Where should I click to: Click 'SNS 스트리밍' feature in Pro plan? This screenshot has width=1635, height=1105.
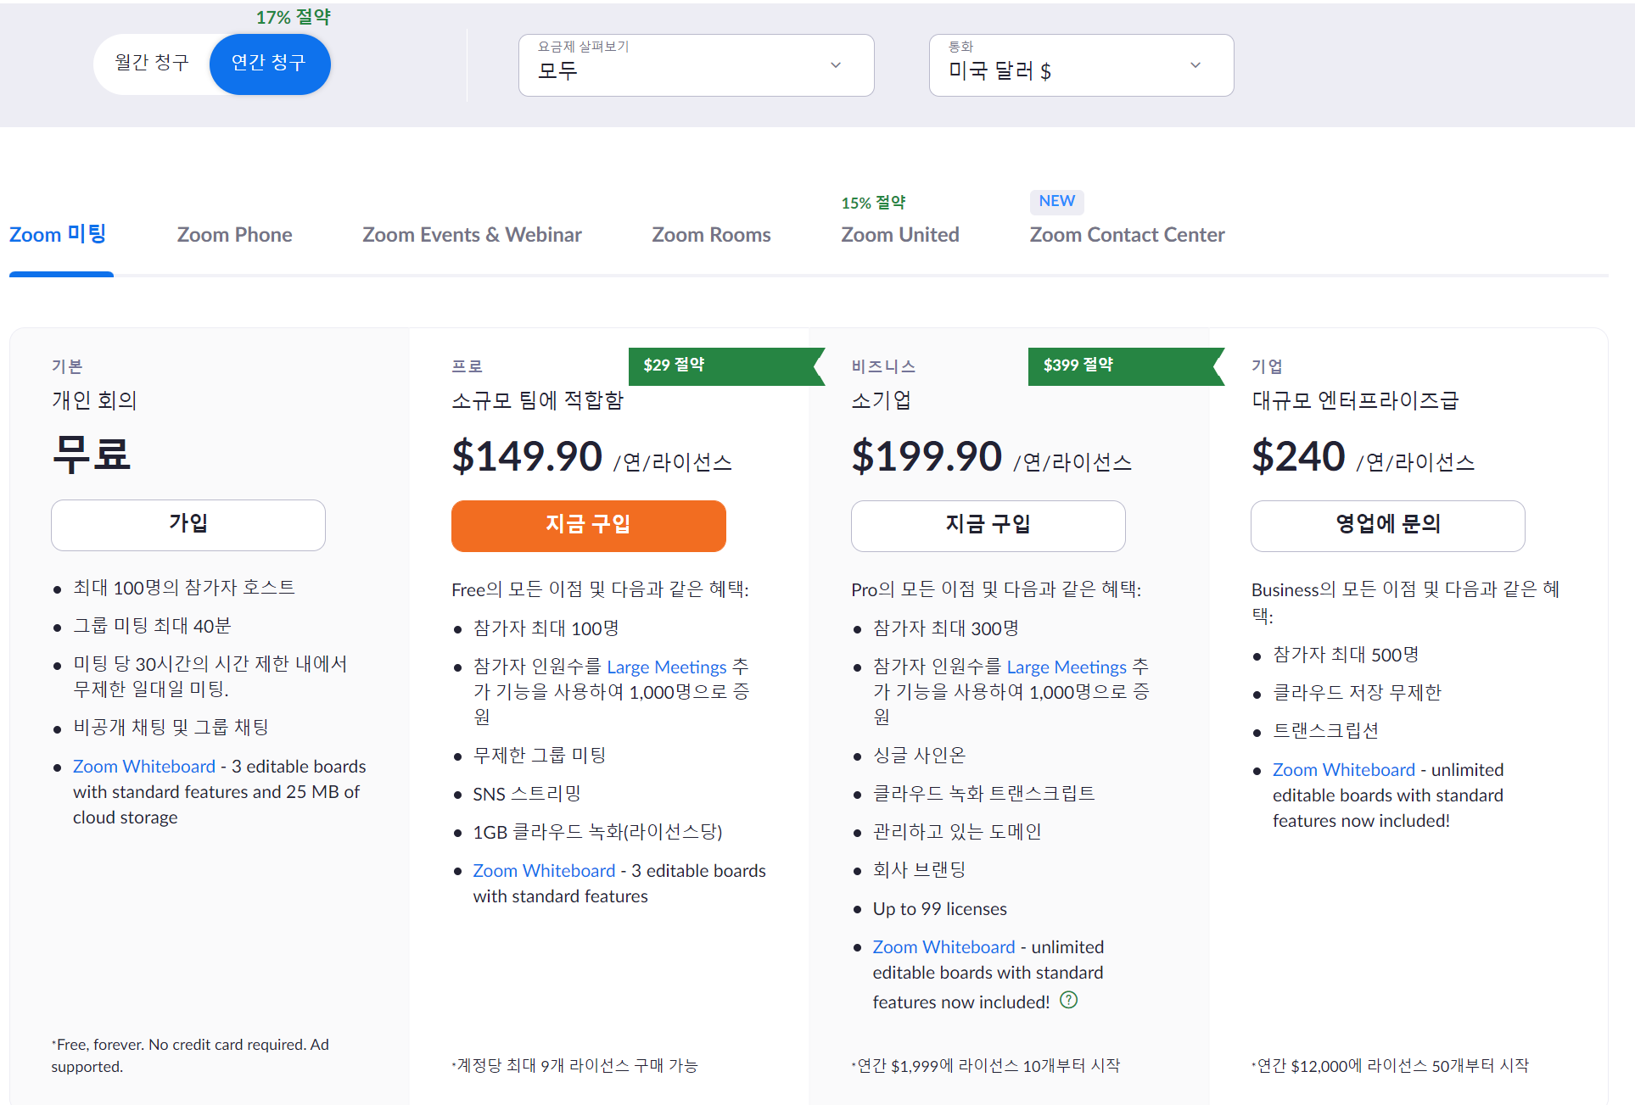(x=527, y=794)
